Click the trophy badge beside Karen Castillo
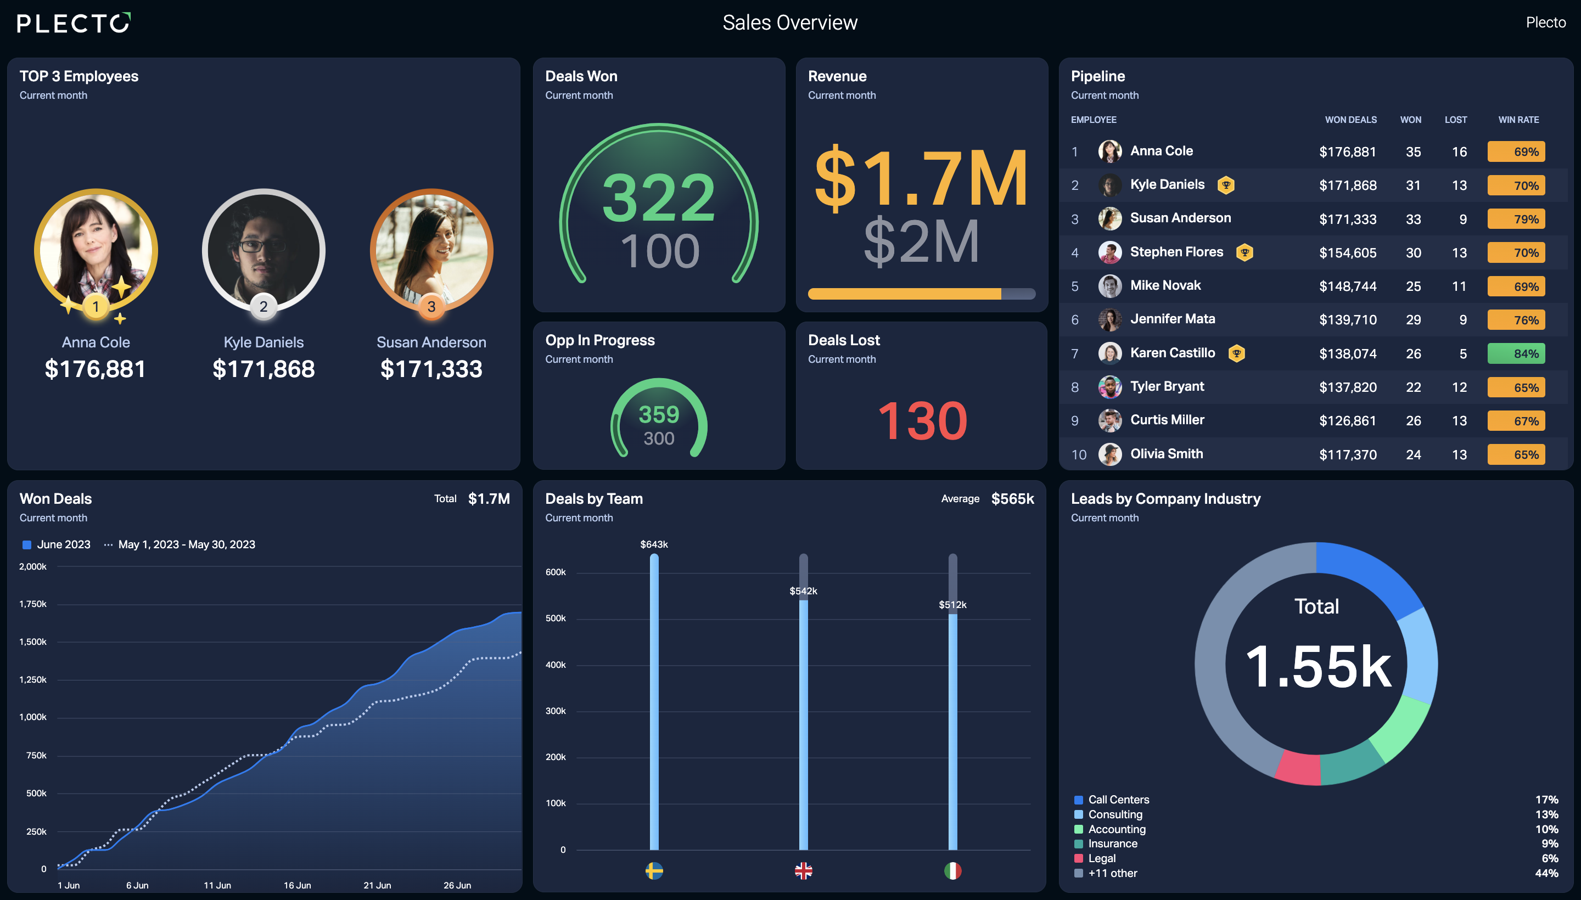1581x900 pixels. 1236,353
